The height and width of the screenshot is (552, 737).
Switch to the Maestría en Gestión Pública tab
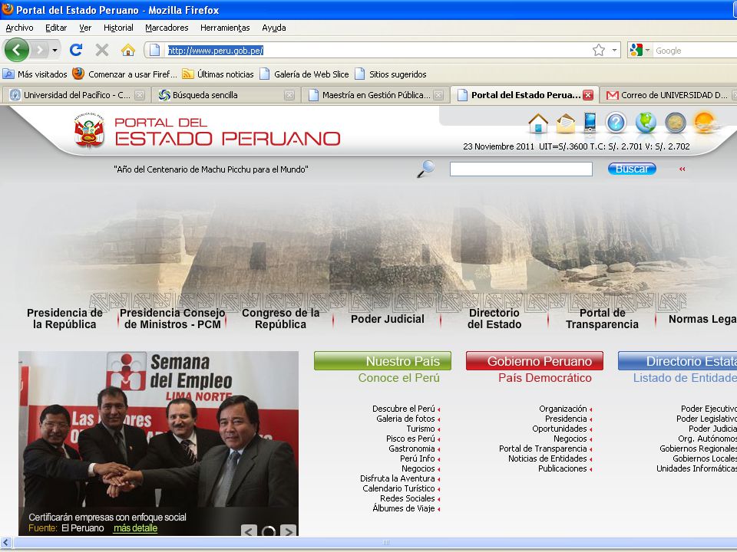375,95
